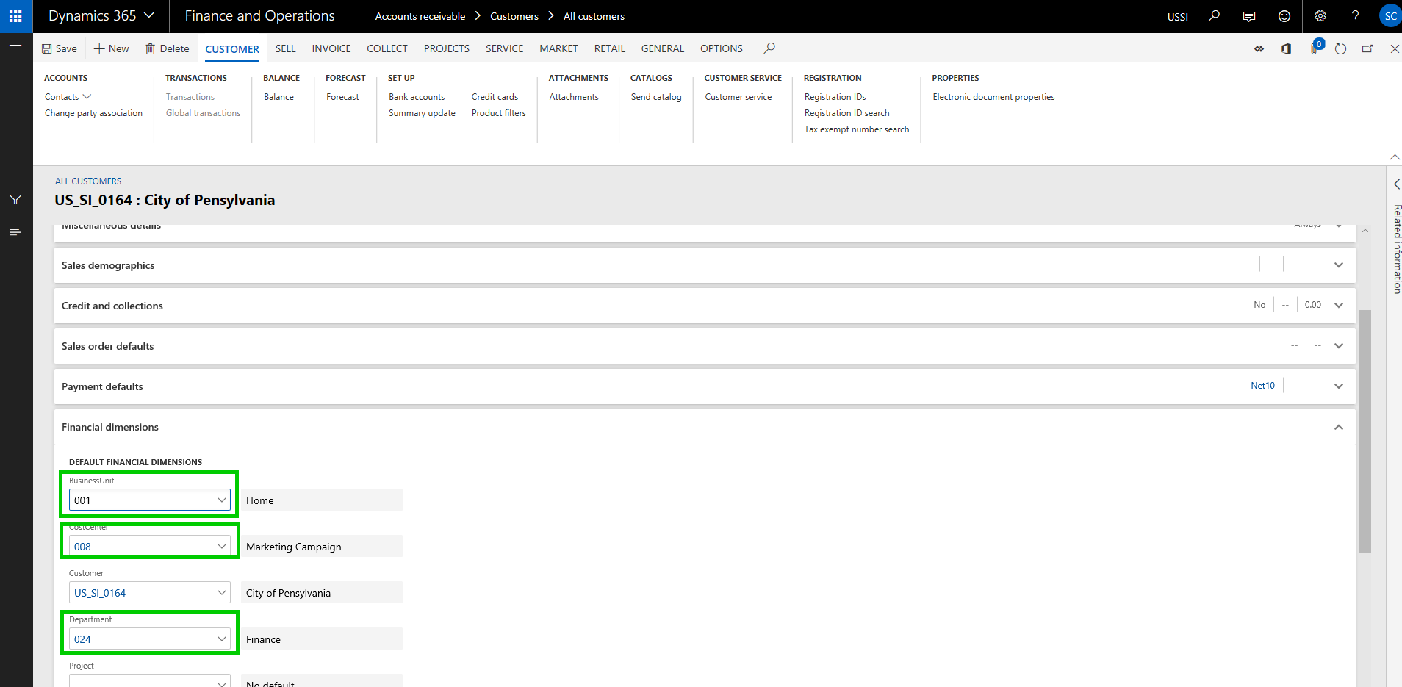Click the search magnifier in the top bar
This screenshot has width=1402, height=687.
pyautogui.click(x=1214, y=16)
